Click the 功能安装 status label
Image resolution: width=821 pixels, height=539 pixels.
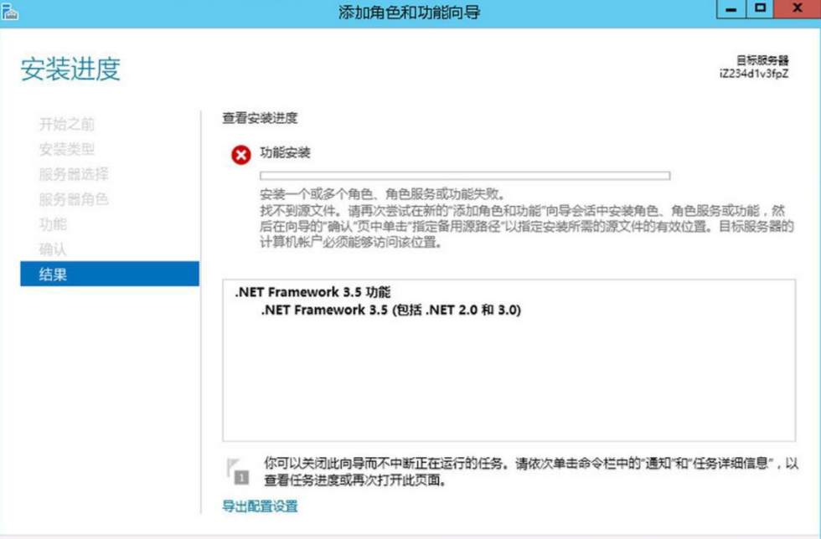pyautogui.click(x=285, y=153)
